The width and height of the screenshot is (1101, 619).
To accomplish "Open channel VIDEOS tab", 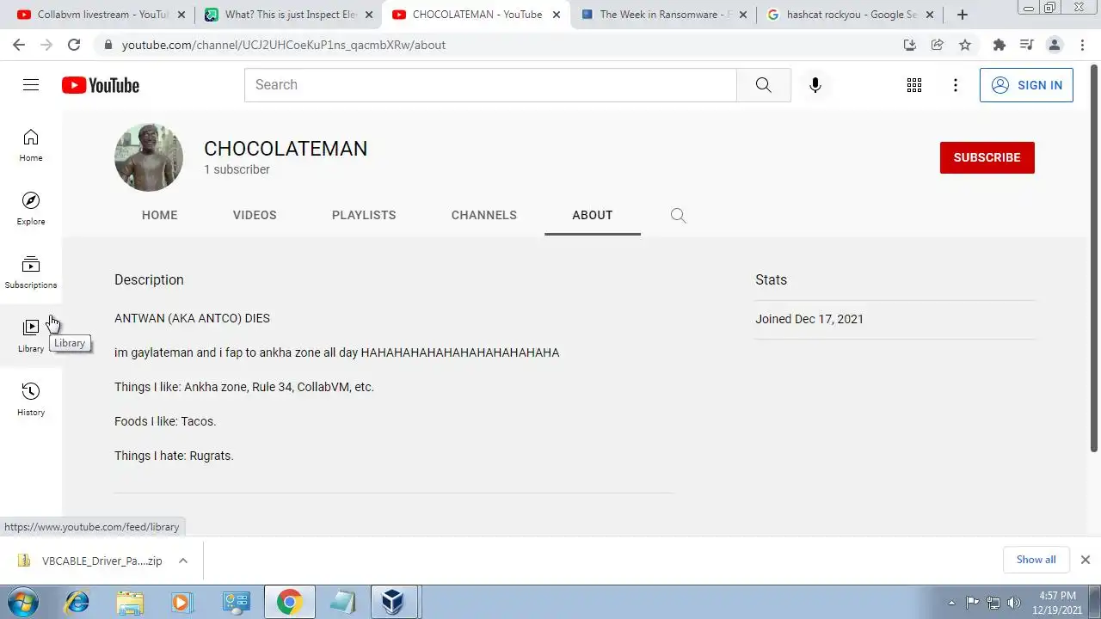I will (255, 215).
